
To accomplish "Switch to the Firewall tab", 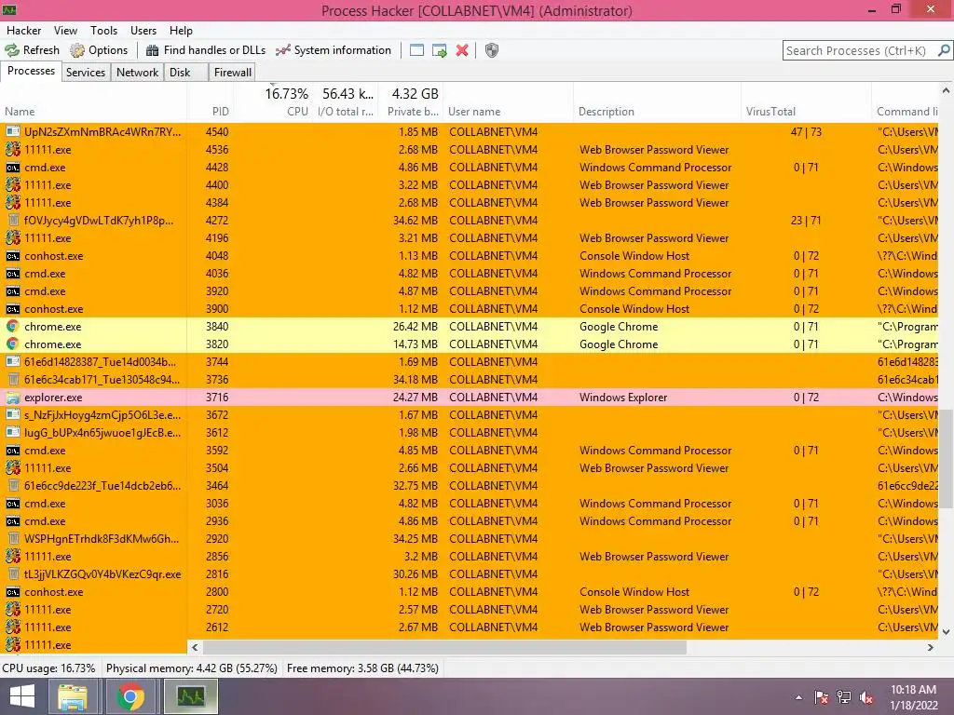I will click(x=232, y=73).
